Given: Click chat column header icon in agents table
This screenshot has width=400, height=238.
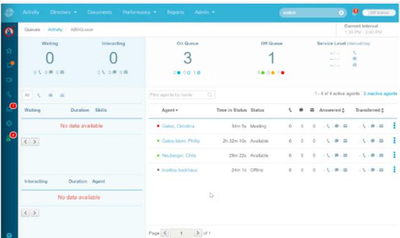Looking at the screenshot, I should (301, 110).
